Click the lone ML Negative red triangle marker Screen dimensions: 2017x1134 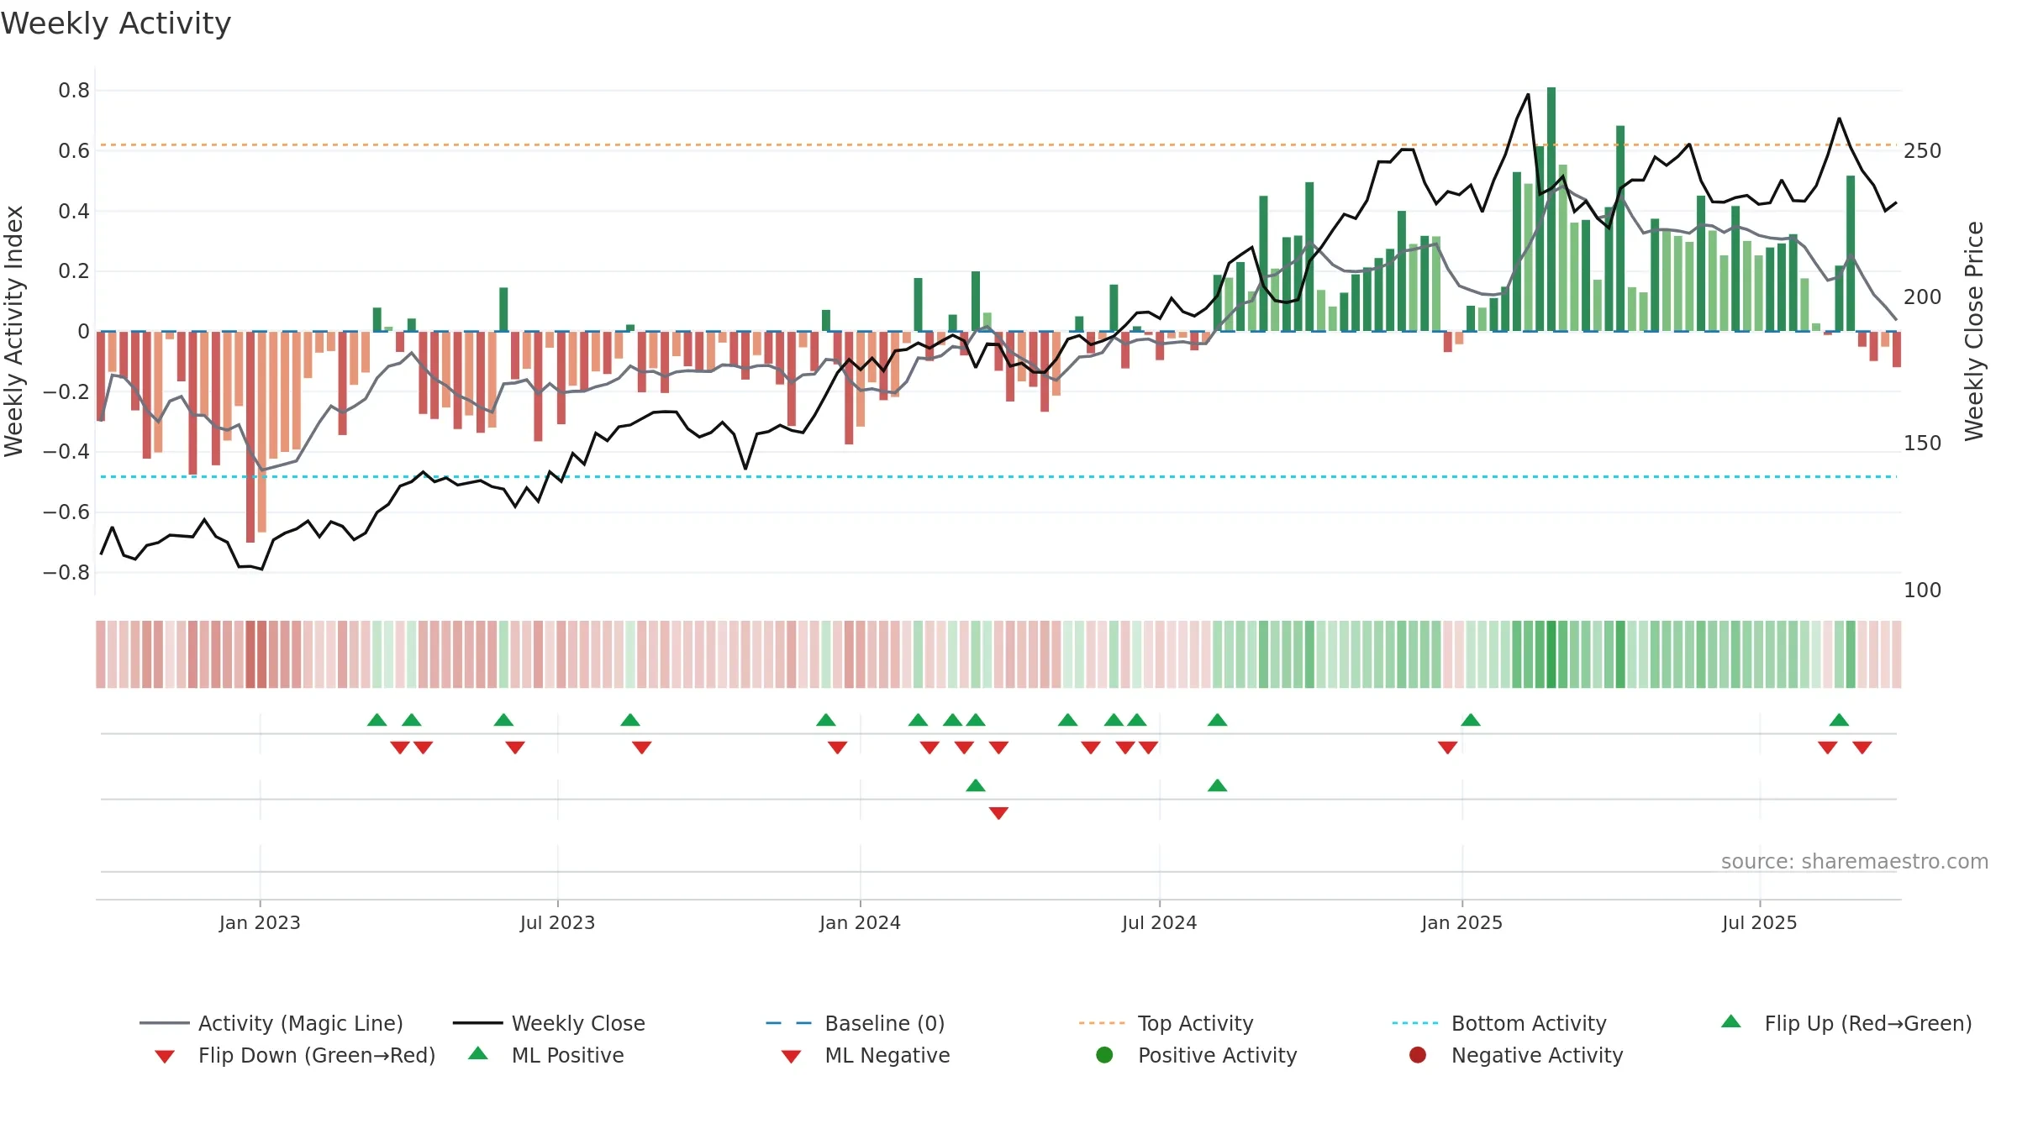(998, 813)
